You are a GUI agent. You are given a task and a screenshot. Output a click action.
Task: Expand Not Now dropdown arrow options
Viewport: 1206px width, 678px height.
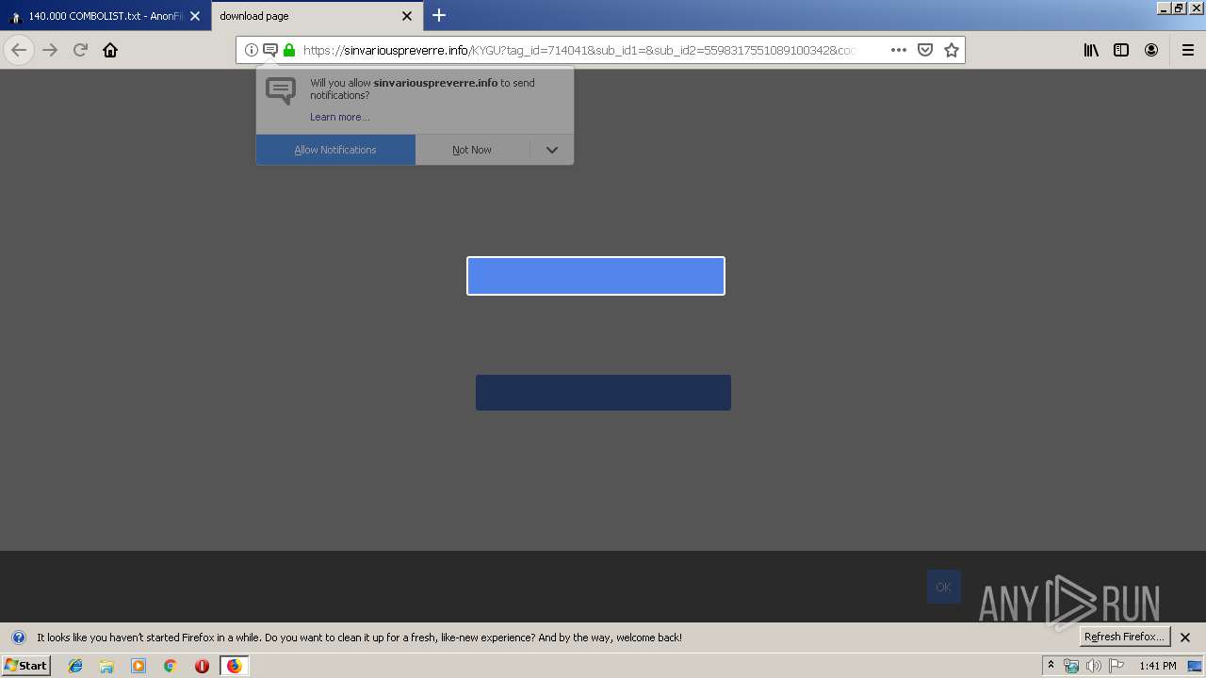pyautogui.click(x=552, y=150)
